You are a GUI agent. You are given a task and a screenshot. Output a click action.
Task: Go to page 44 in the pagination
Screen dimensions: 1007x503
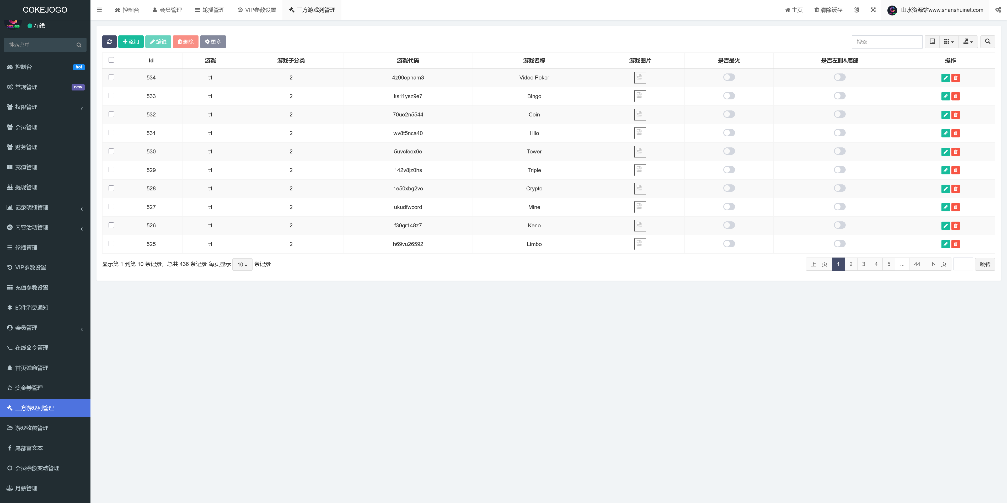pos(917,264)
